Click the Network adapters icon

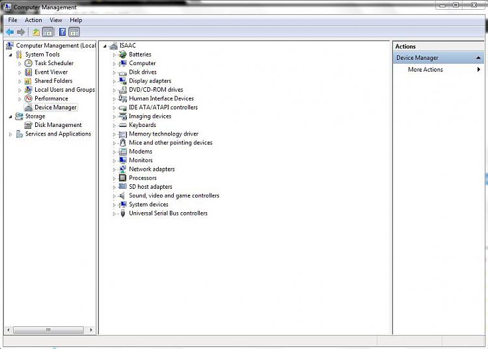pyautogui.click(x=123, y=169)
